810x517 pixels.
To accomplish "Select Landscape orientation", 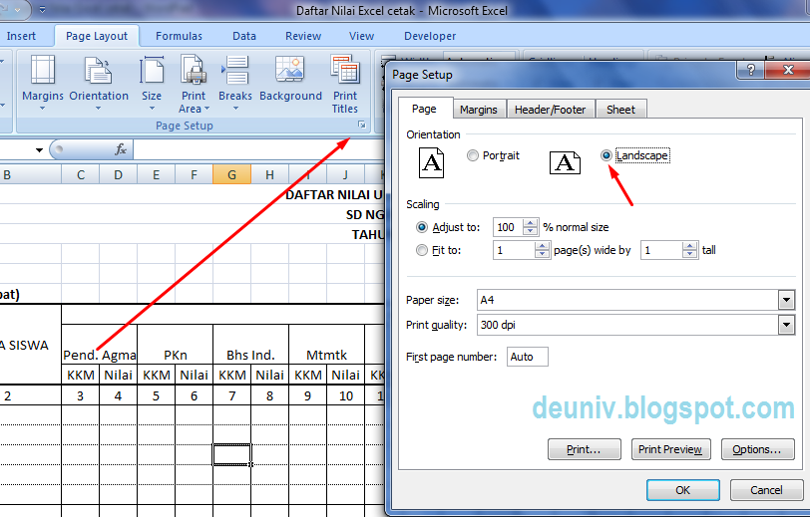I will (x=634, y=155).
